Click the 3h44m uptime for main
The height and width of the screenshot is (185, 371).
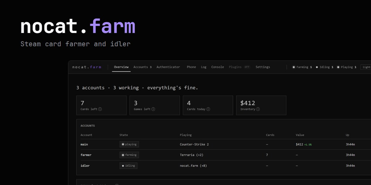(350, 144)
